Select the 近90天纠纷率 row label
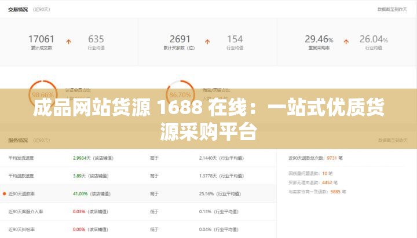417x238 pixels. pos(21,229)
